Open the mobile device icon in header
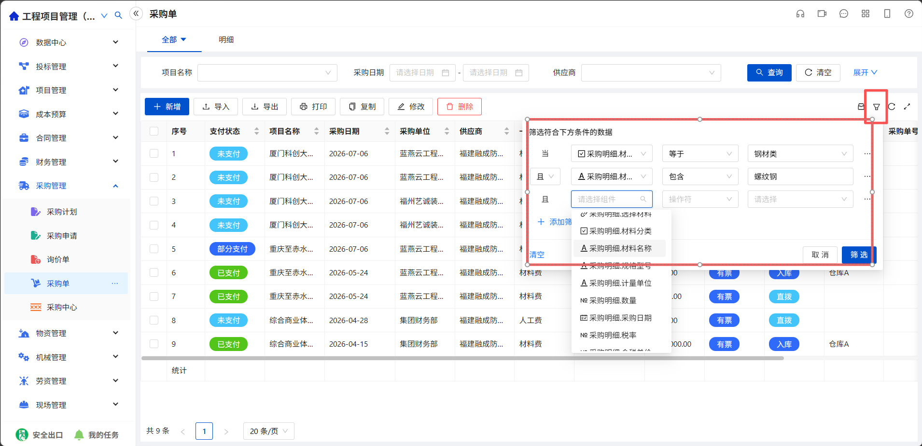Screen dimensions: 922x446 click(887, 14)
